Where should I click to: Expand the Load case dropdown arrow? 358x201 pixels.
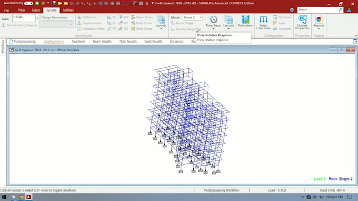click(x=38, y=18)
